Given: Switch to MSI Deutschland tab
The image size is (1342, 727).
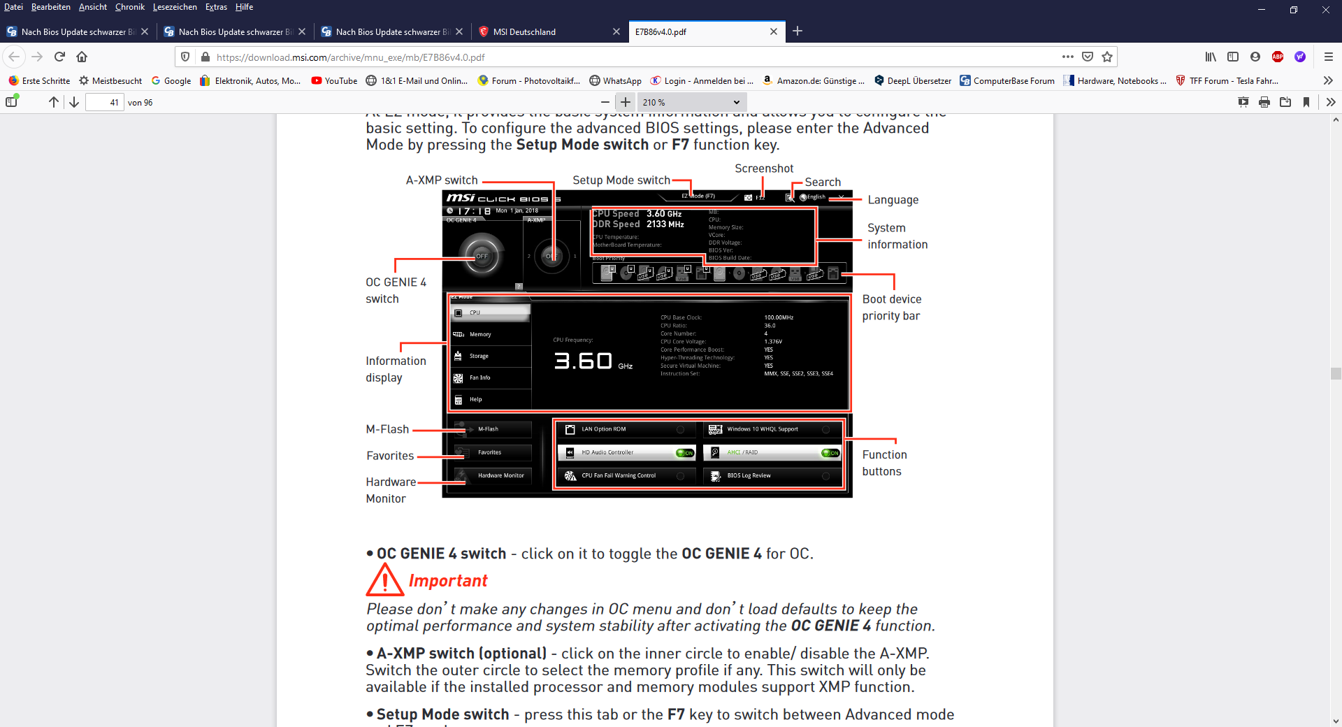Looking at the screenshot, I should pos(549,31).
